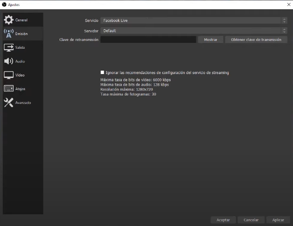Click the Cancelar button
Screen dimensions: 293x226
pos(251,220)
